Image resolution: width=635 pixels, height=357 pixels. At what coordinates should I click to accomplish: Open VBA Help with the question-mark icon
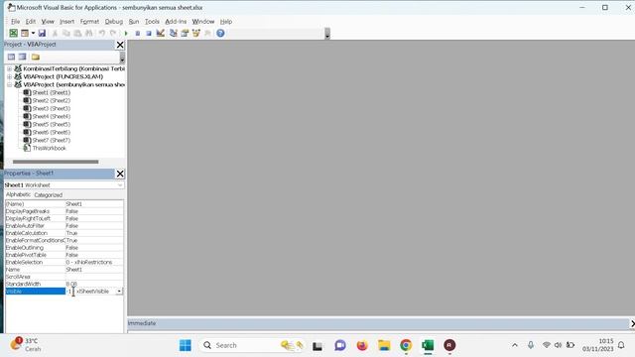tap(220, 33)
